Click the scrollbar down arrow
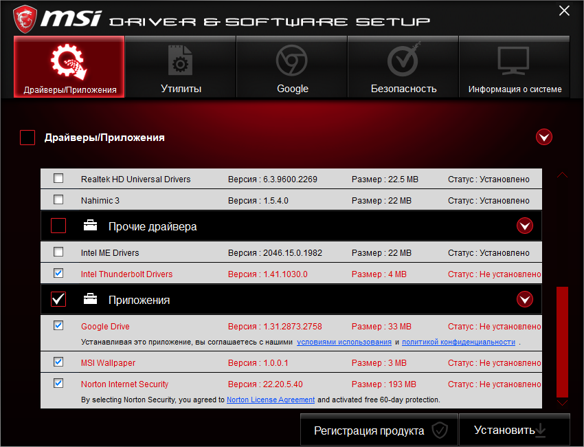The width and height of the screenshot is (584, 447). click(562, 402)
